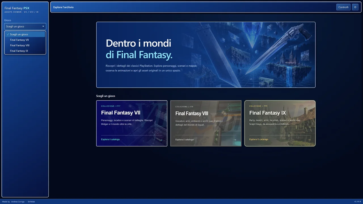Image resolution: width=363 pixels, height=204 pixels.
Task: Click the "Final Fantasy VII" card title
Action: click(121, 113)
